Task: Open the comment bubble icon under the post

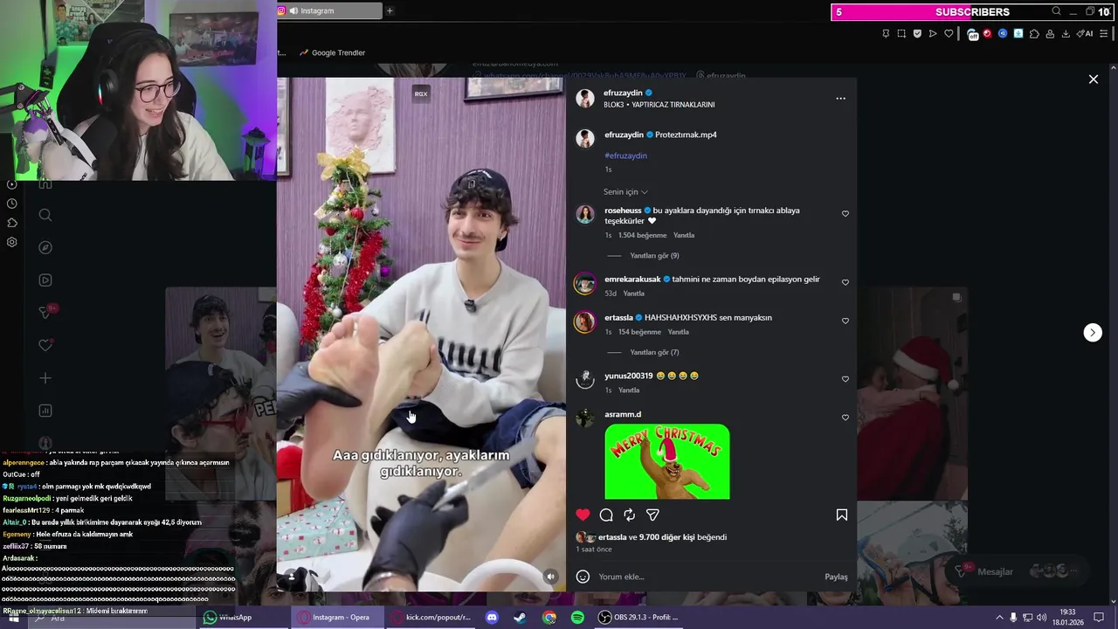Action: click(606, 515)
